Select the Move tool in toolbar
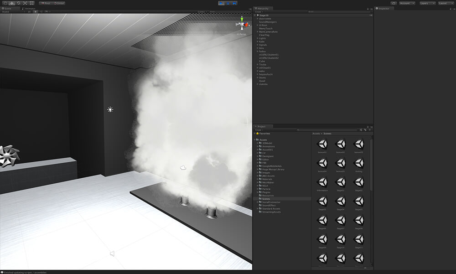 (12, 3)
